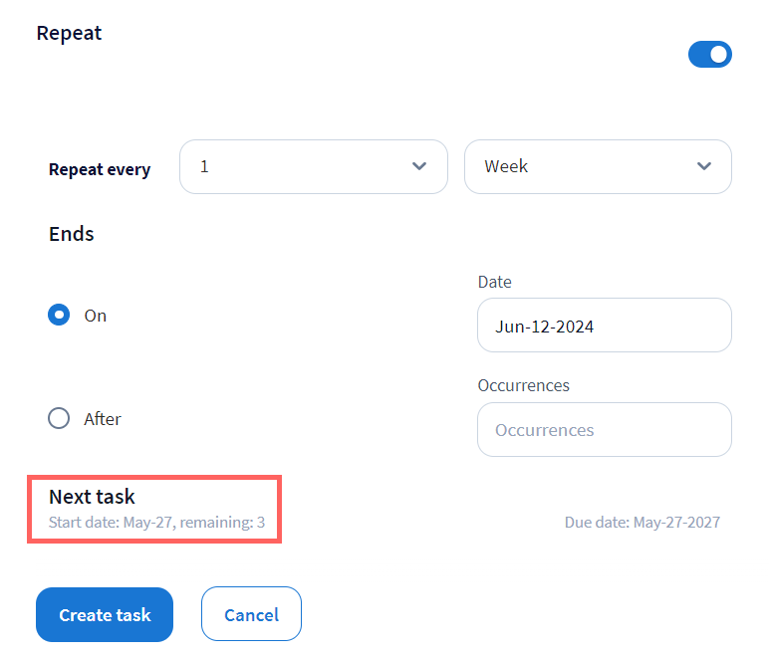
Task: Select the "On" ends radio button
Action: [60, 316]
